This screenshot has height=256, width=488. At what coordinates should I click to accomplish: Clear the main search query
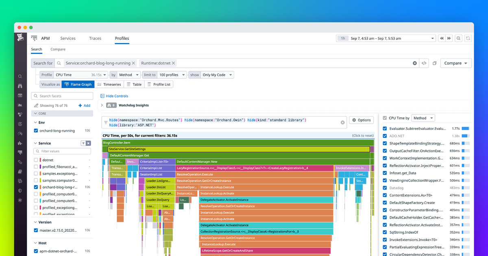coord(415,63)
